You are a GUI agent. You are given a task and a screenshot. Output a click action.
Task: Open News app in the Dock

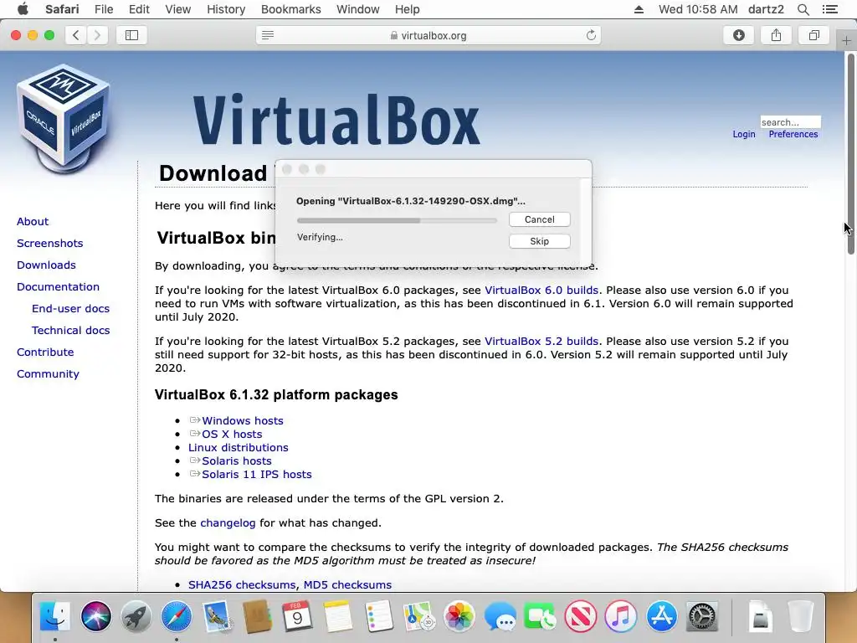(581, 615)
